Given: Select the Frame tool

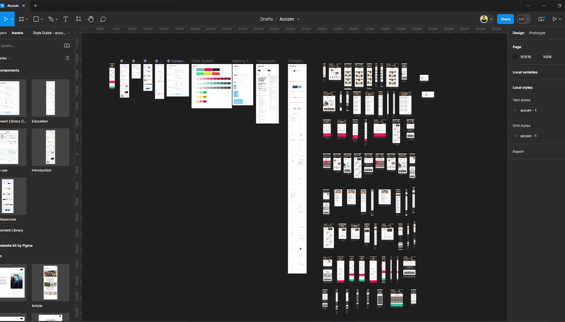Looking at the screenshot, I should 21,19.
